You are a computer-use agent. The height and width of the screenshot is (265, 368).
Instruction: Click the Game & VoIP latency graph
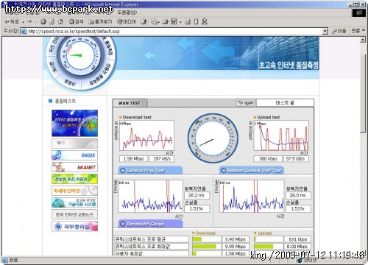click(x=252, y=196)
